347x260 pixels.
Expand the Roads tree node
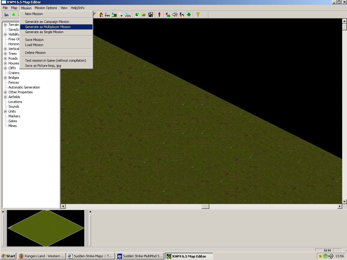point(5,58)
